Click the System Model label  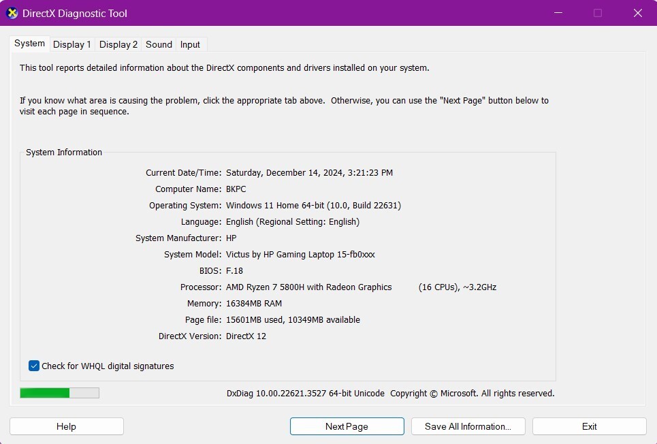point(193,255)
